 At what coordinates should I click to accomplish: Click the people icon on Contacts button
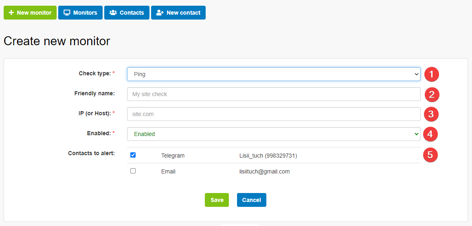[113, 13]
